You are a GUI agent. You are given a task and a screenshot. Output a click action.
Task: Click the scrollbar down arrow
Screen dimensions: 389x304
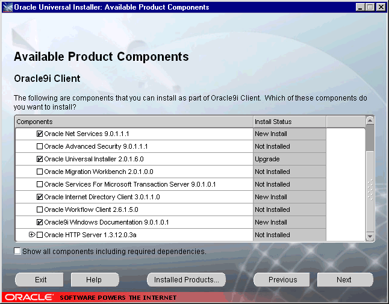click(370, 237)
